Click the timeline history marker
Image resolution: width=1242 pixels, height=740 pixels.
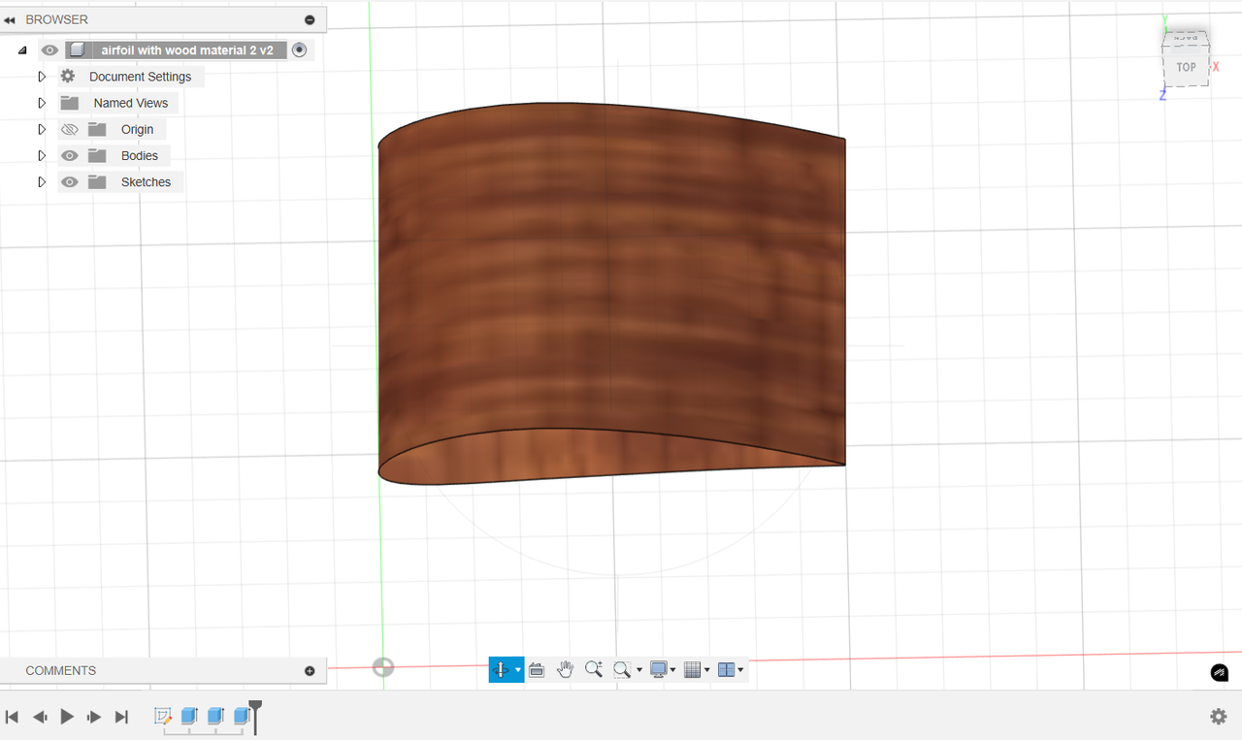tap(255, 717)
